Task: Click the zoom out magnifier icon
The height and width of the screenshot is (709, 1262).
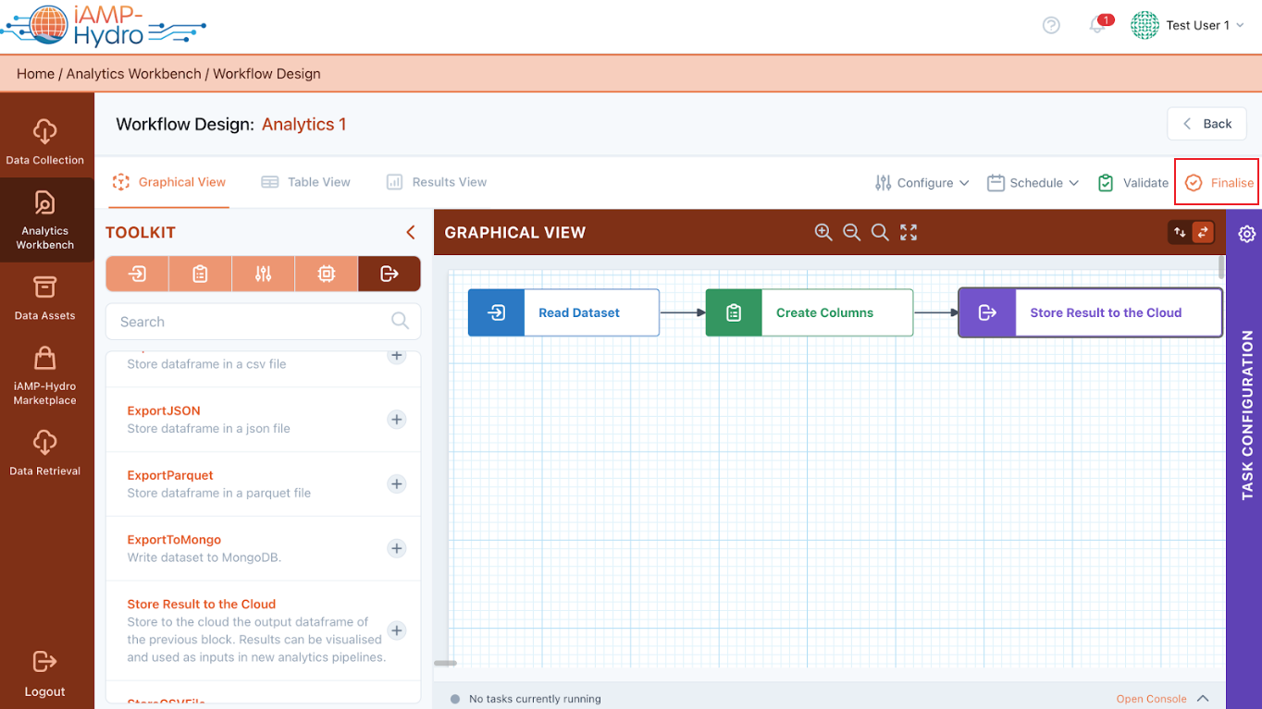Action: pyautogui.click(x=851, y=232)
